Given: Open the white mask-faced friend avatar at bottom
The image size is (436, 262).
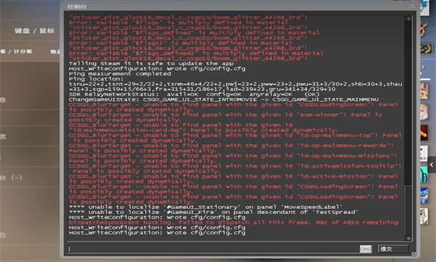Looking at the screenshot, I should (424, 216).
